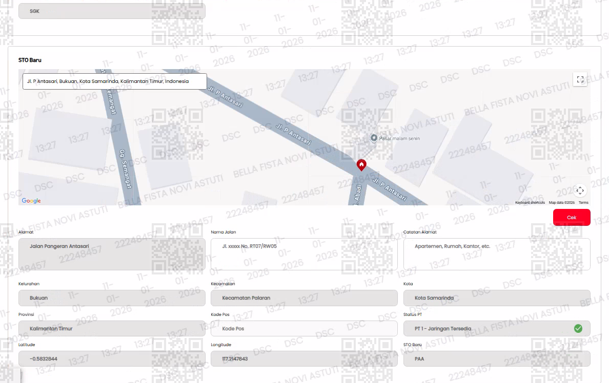This screenshot has height=383, width=609.
Task: Click the Latitude value field
Action: point(112,358)
